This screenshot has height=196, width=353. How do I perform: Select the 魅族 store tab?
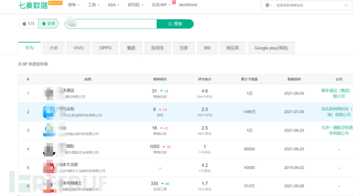(x=131, y=48)
